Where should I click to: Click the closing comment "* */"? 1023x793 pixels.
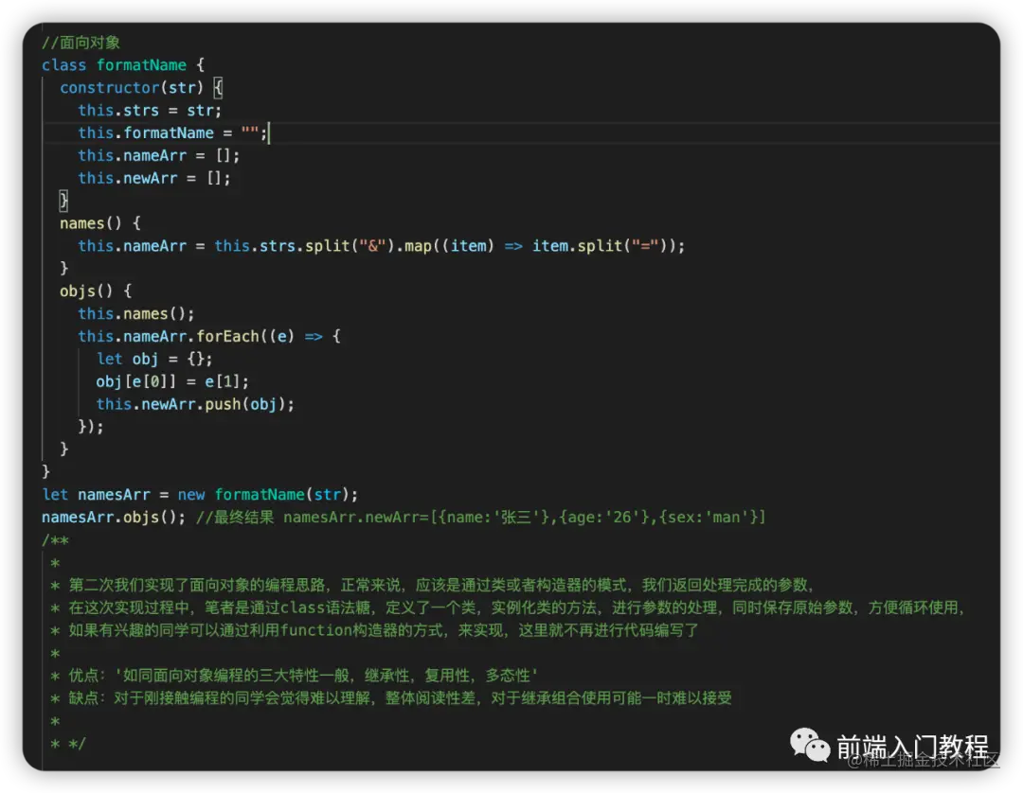[x=68, y=744]
